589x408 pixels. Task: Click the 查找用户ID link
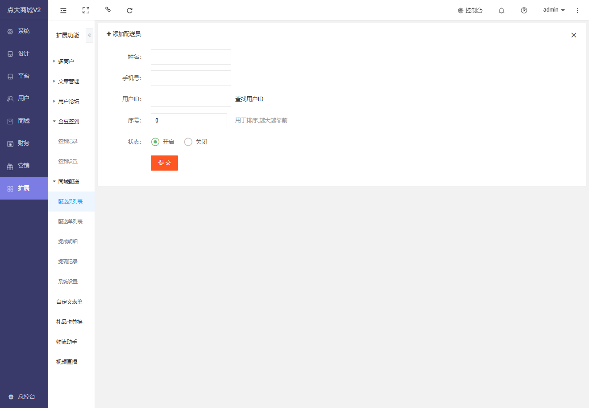(x=249, y=99)
